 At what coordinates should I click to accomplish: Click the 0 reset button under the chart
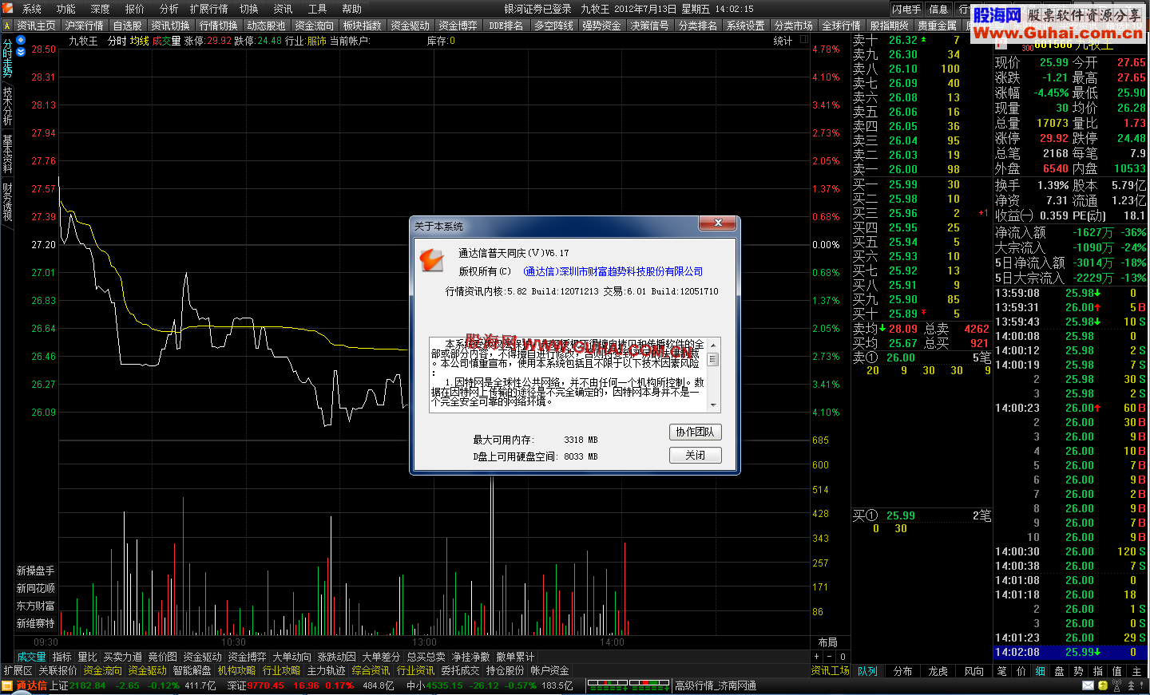click(x=843, y=657)
